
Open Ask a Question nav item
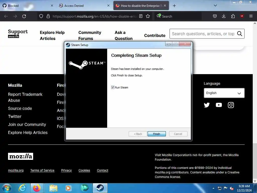pos(123,35)
